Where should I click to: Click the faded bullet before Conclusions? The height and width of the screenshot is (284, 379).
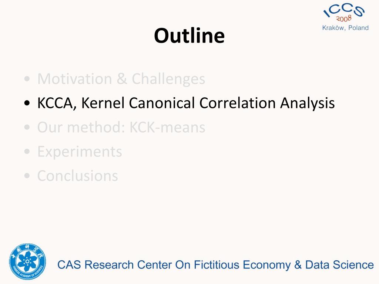pos(27,176)
